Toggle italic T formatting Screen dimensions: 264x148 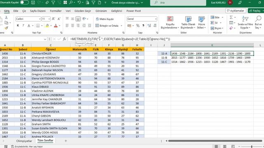[23, 25]
